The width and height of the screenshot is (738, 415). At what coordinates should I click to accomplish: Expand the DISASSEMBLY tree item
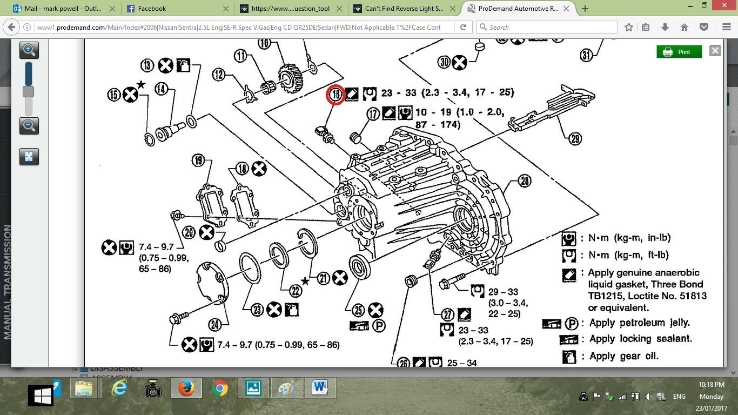pos(75,369)
